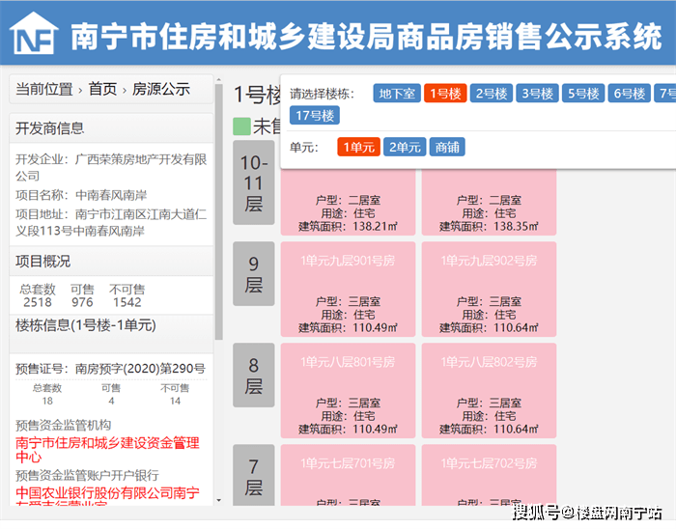
Task: Click the green 未售 legend swatch
Action: (241, 125)
